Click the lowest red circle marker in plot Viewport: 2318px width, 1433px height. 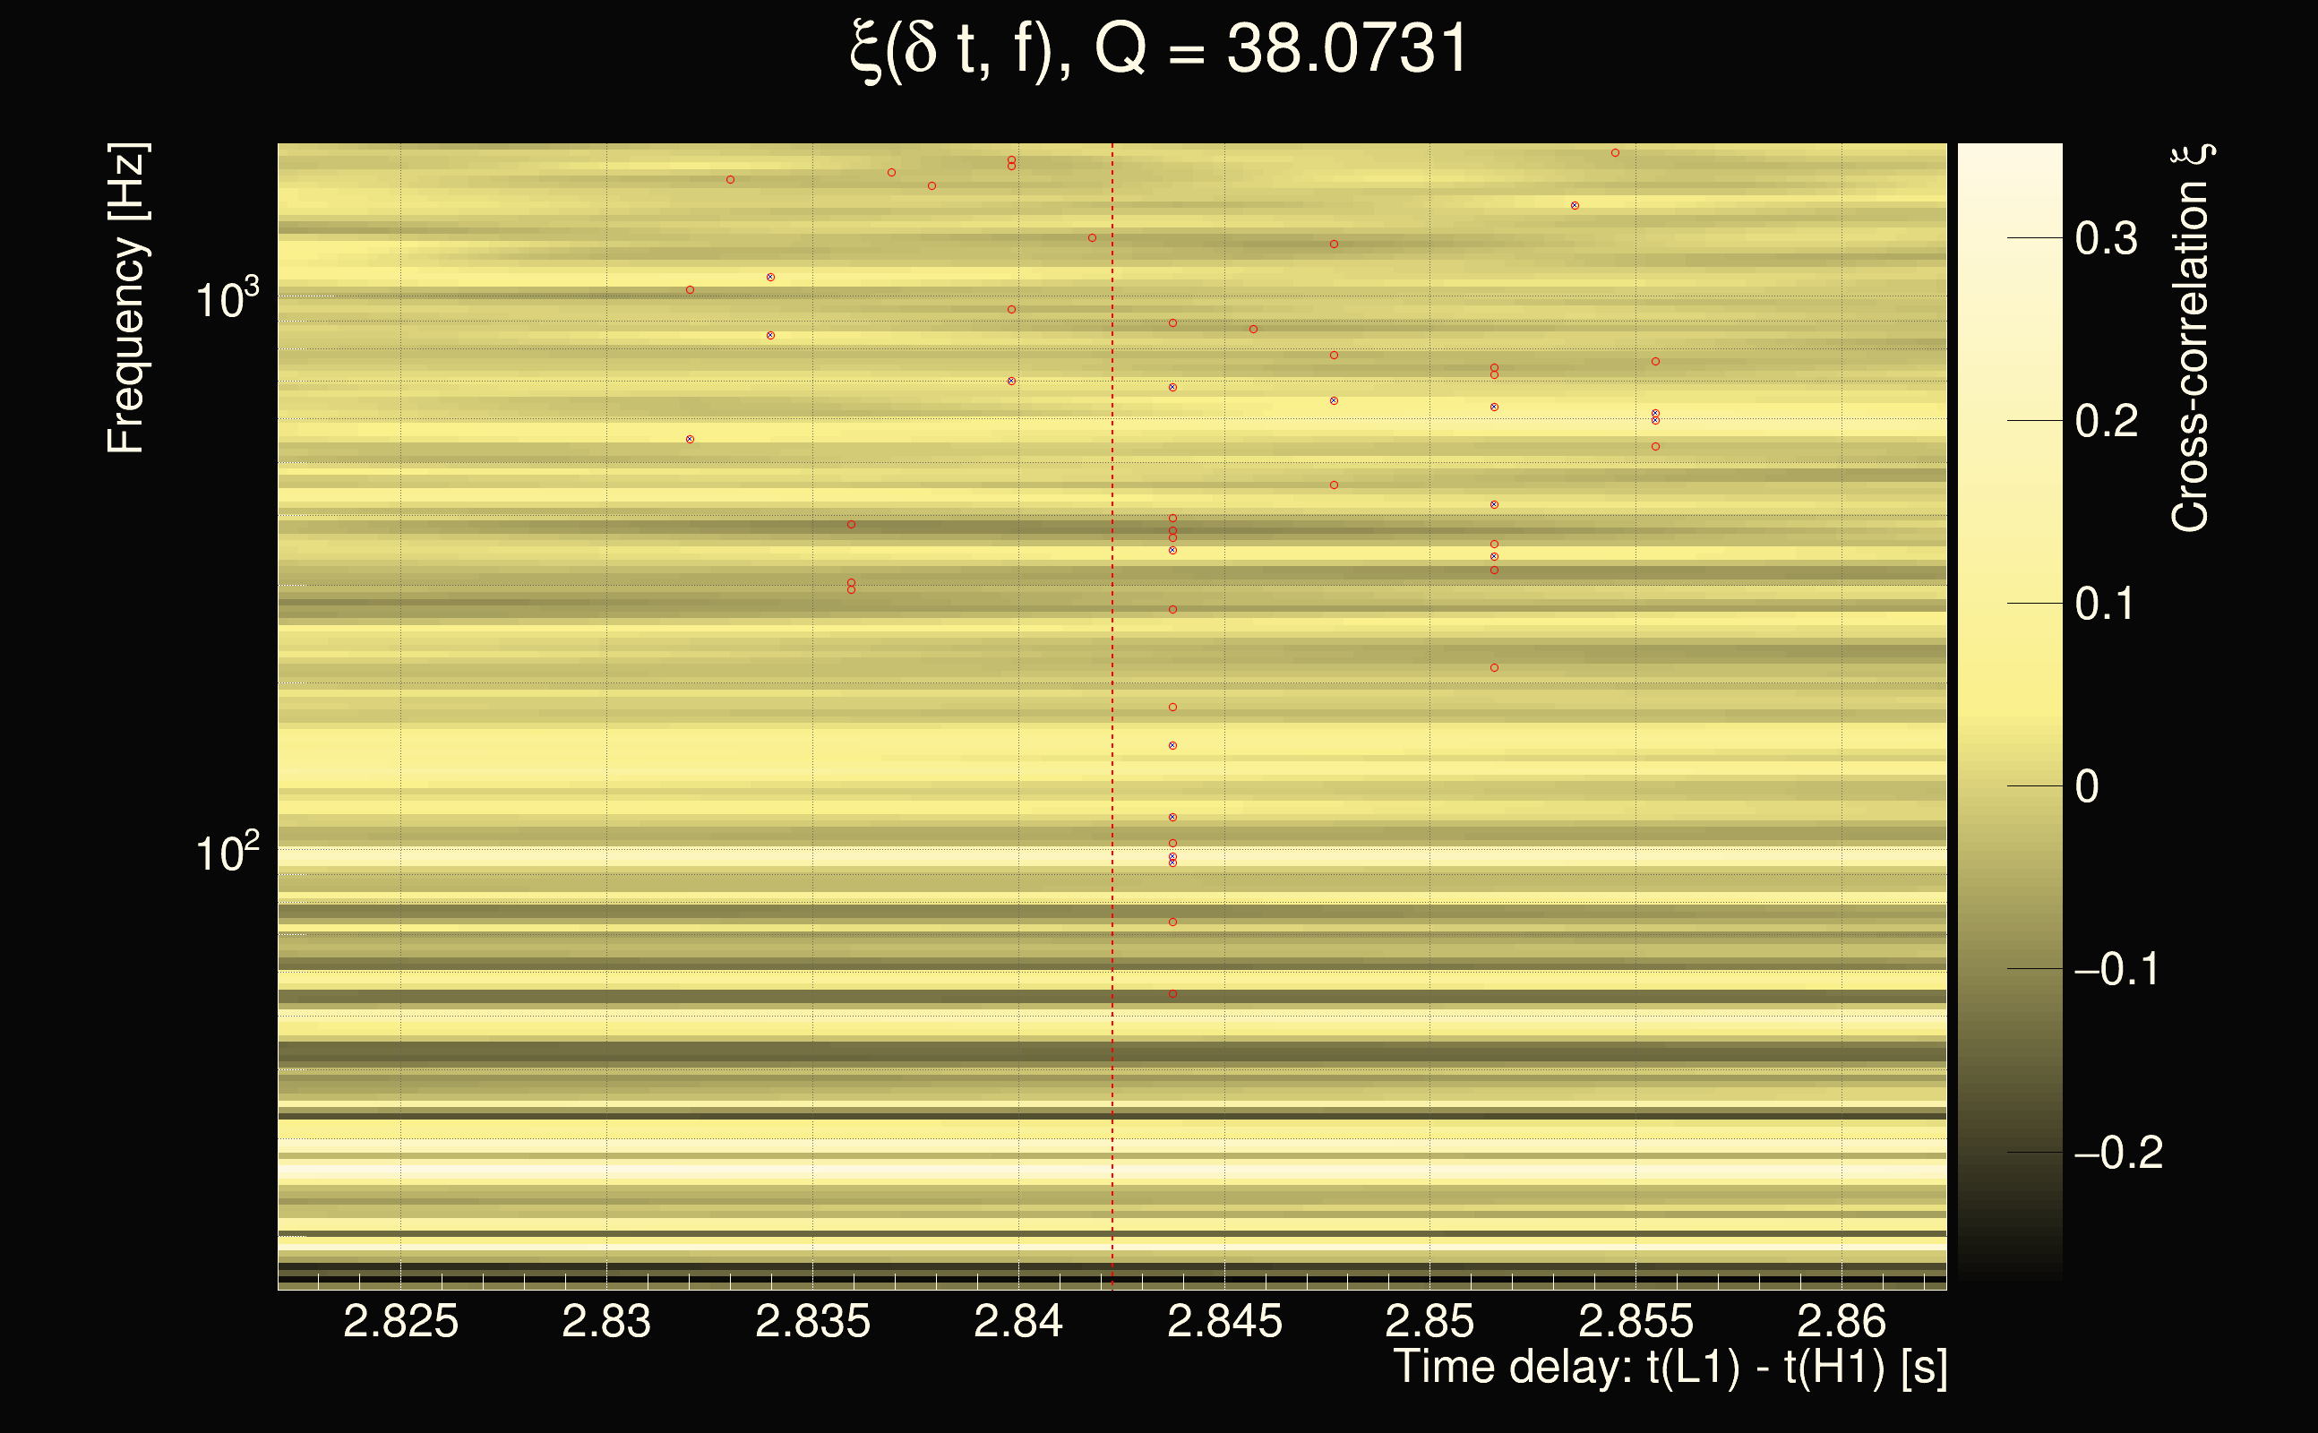(1172, 994)
